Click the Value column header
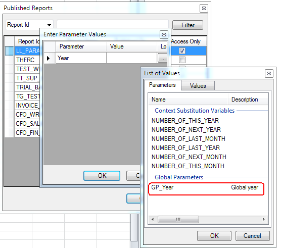The height and width of the screenshot is (248, 281). click(131, 46)
